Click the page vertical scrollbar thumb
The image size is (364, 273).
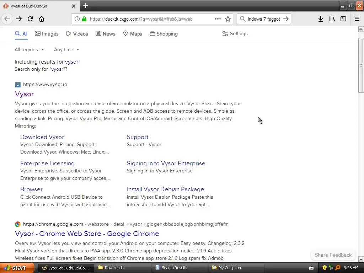(x=361, y=65)
